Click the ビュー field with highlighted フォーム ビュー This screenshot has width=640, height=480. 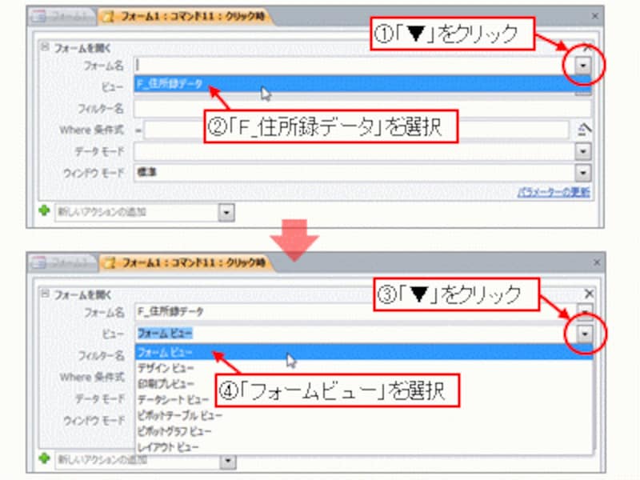[x=356, y=334]
